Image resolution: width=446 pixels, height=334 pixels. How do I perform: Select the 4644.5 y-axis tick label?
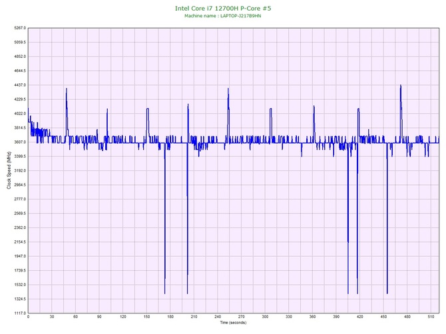pyautogui.click(x=20, y=71)
